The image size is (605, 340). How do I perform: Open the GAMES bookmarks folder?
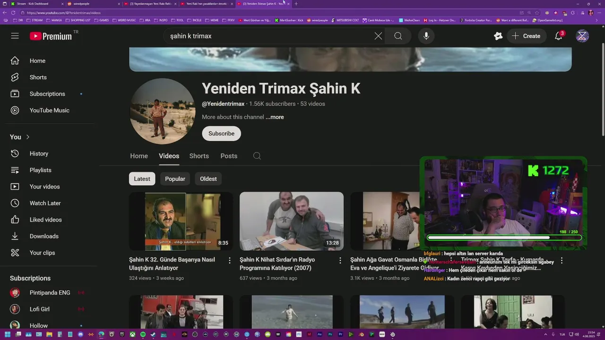tap(101, 20)
